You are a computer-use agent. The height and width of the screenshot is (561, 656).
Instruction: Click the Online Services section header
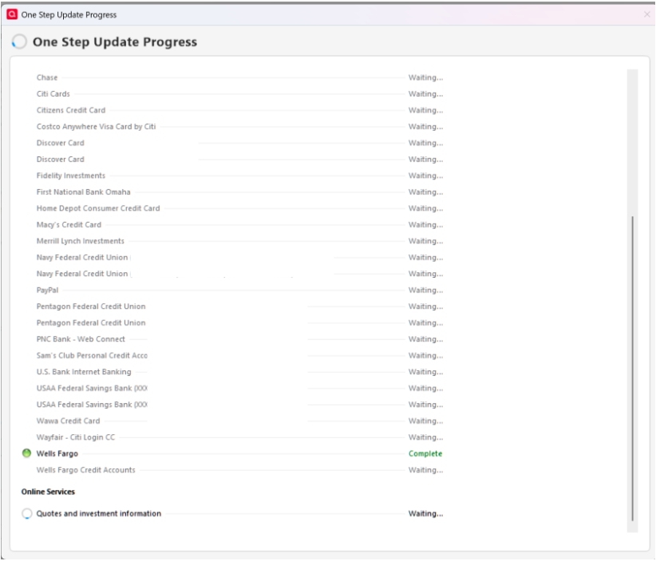(48, 492)
